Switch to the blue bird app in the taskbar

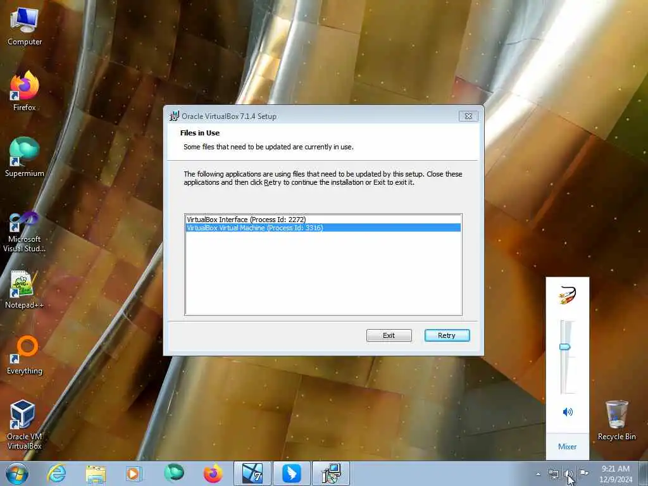pos(291,473)
